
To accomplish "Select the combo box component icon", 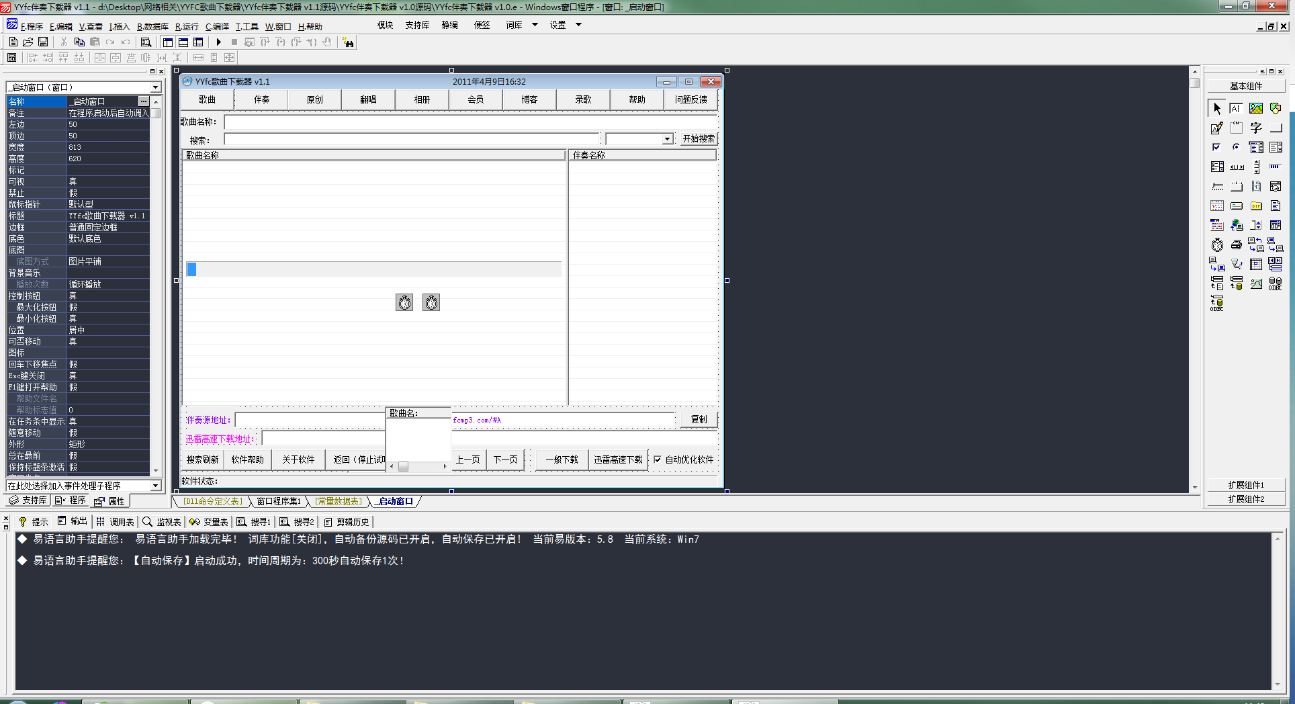I will 1256,147.
